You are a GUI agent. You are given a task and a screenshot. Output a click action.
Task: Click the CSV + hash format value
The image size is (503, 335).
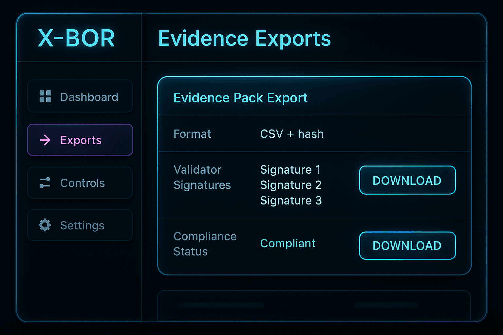point(291,134)
